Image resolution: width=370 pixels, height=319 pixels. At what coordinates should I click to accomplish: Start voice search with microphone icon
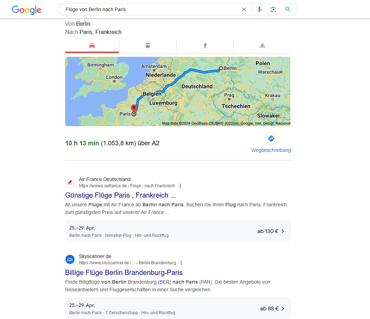pos(259,9)
